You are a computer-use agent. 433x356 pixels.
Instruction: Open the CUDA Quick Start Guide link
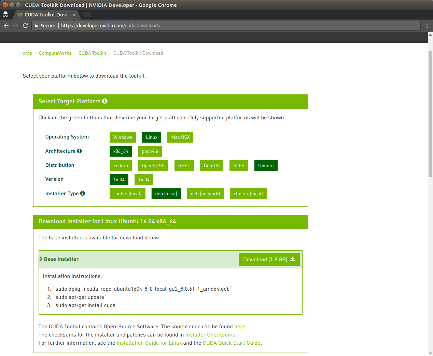pyautogui.click(x=232, y=343)
